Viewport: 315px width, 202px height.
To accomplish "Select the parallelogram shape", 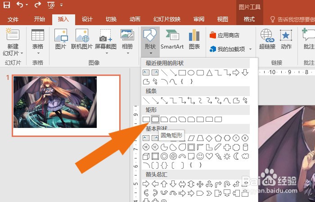I will click(191, 138).
